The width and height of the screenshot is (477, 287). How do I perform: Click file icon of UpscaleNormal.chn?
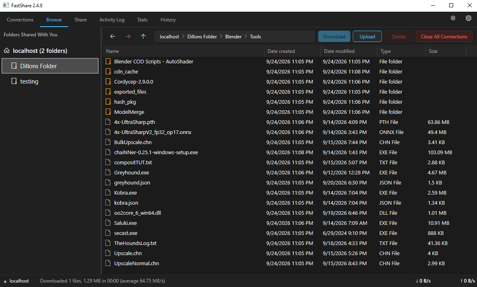pos(108,263)
